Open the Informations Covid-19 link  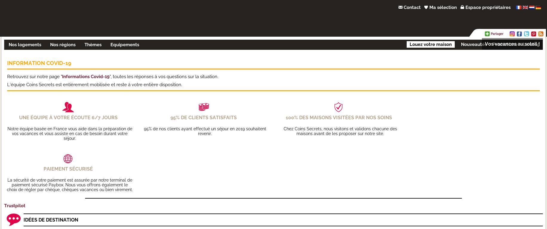pos(86,77)
